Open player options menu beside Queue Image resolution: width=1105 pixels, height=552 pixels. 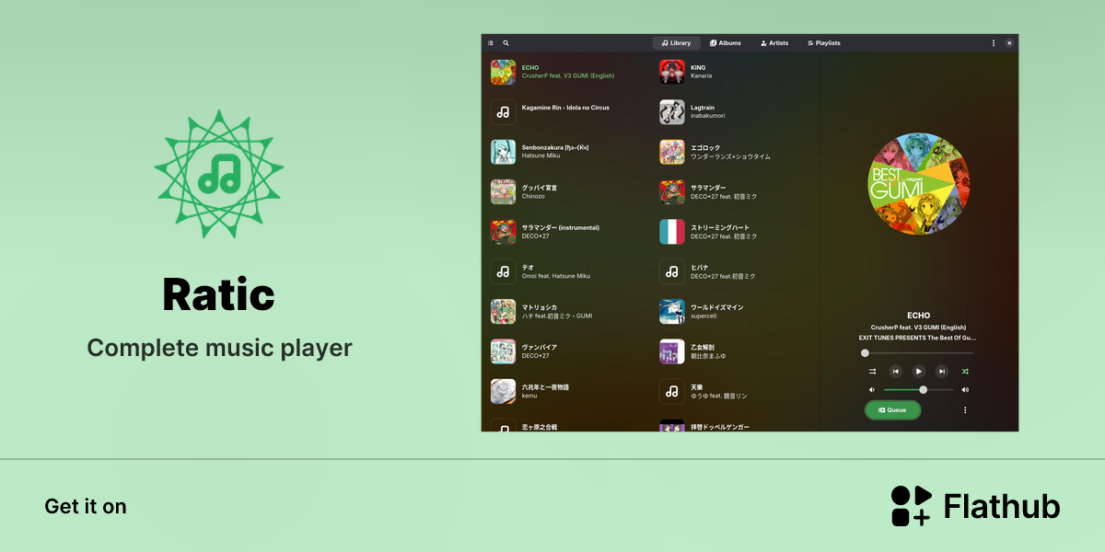coord(965,410)
